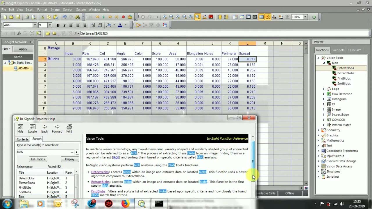
Task: Click the Open Job folder icon
Action: pos(11,17)
